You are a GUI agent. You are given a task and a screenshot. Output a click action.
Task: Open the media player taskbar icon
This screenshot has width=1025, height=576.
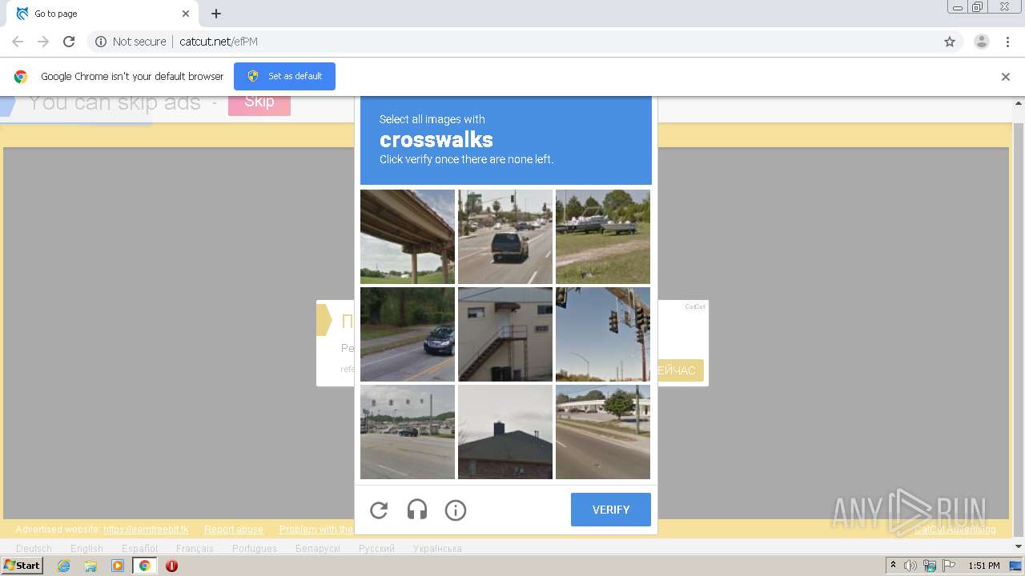click(x=118, y=566)
